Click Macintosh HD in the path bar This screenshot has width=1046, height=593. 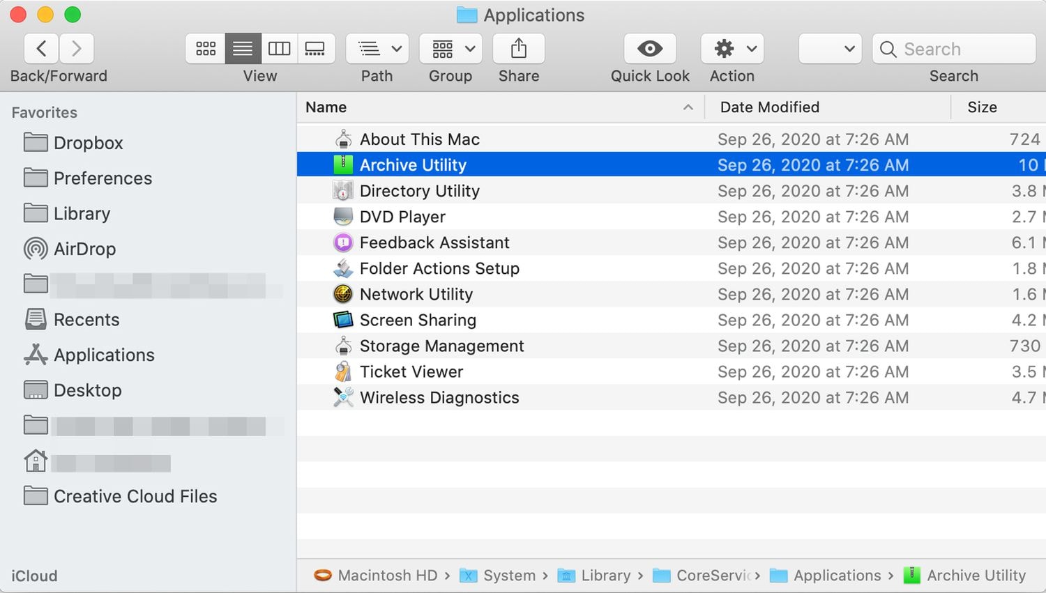(388, 576)
